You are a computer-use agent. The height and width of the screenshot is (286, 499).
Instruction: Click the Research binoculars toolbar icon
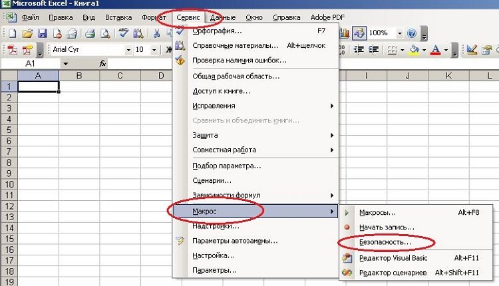(x=138, y=33)
